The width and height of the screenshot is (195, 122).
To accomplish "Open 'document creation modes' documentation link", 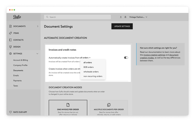I will [x=159, y=56].
